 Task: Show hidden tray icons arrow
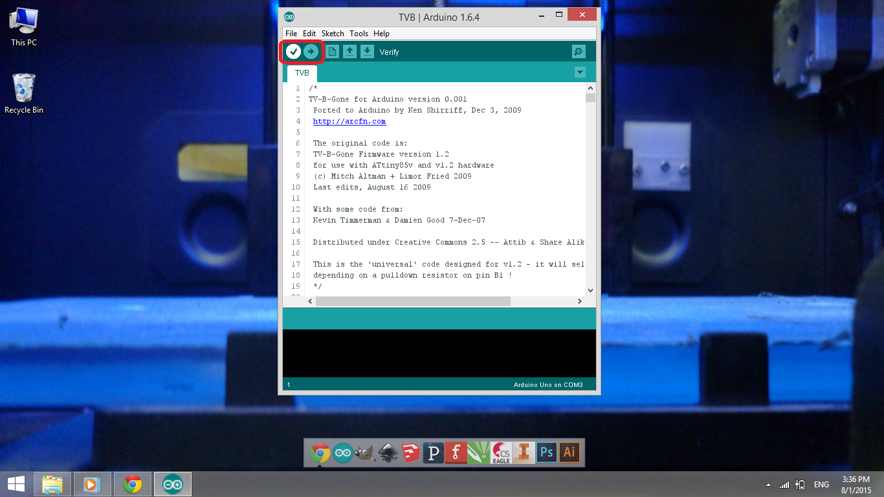pyautogui.click(x=768, y=485)
